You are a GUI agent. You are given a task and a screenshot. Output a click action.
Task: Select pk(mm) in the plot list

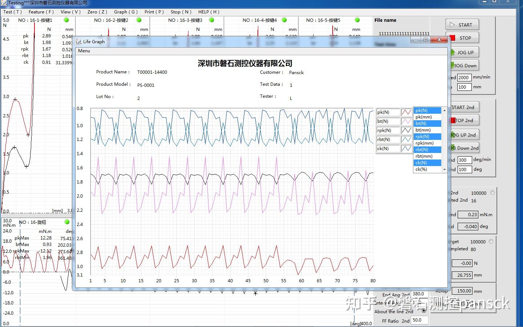[427, 117]
